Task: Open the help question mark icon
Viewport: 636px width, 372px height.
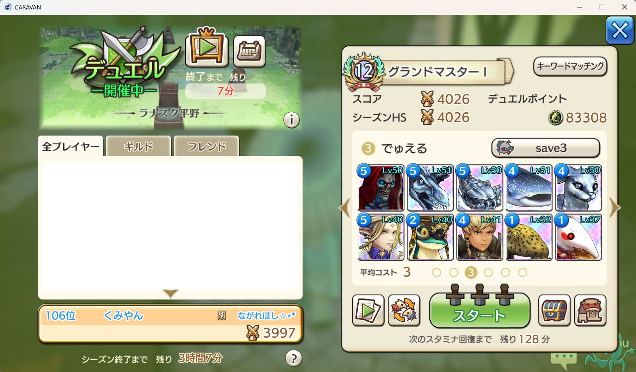Action: (294, 358)
